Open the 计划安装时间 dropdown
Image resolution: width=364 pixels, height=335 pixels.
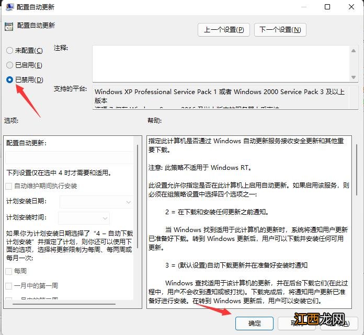click(84, 218)
